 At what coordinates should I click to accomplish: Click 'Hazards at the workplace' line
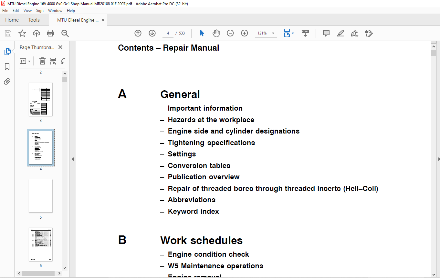tap(211, 120)
